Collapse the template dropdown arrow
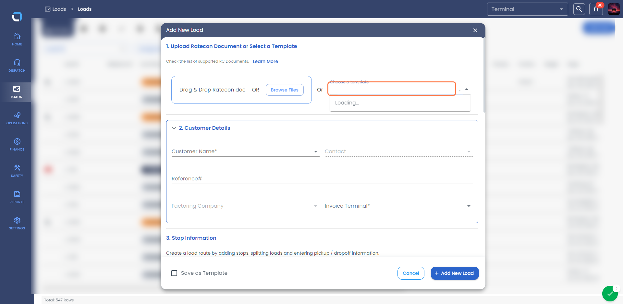The width and height of the screenshot is (623, 304). (466, 89)
